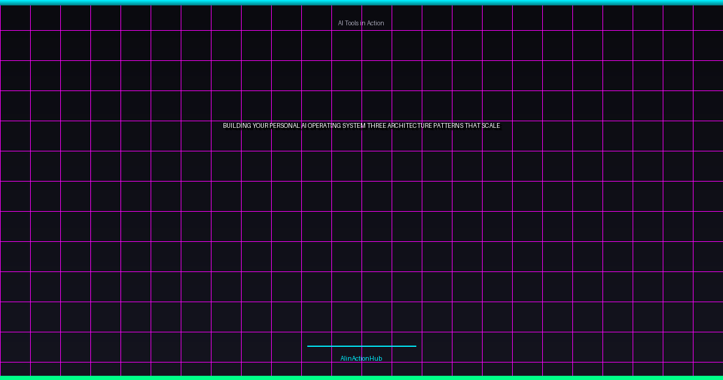Viewport: 723px width, 380px height.
Task: Click the AlinActionHub brand text
Action: [361, 358]
